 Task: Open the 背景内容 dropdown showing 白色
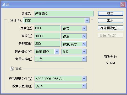tap(60, 59)
